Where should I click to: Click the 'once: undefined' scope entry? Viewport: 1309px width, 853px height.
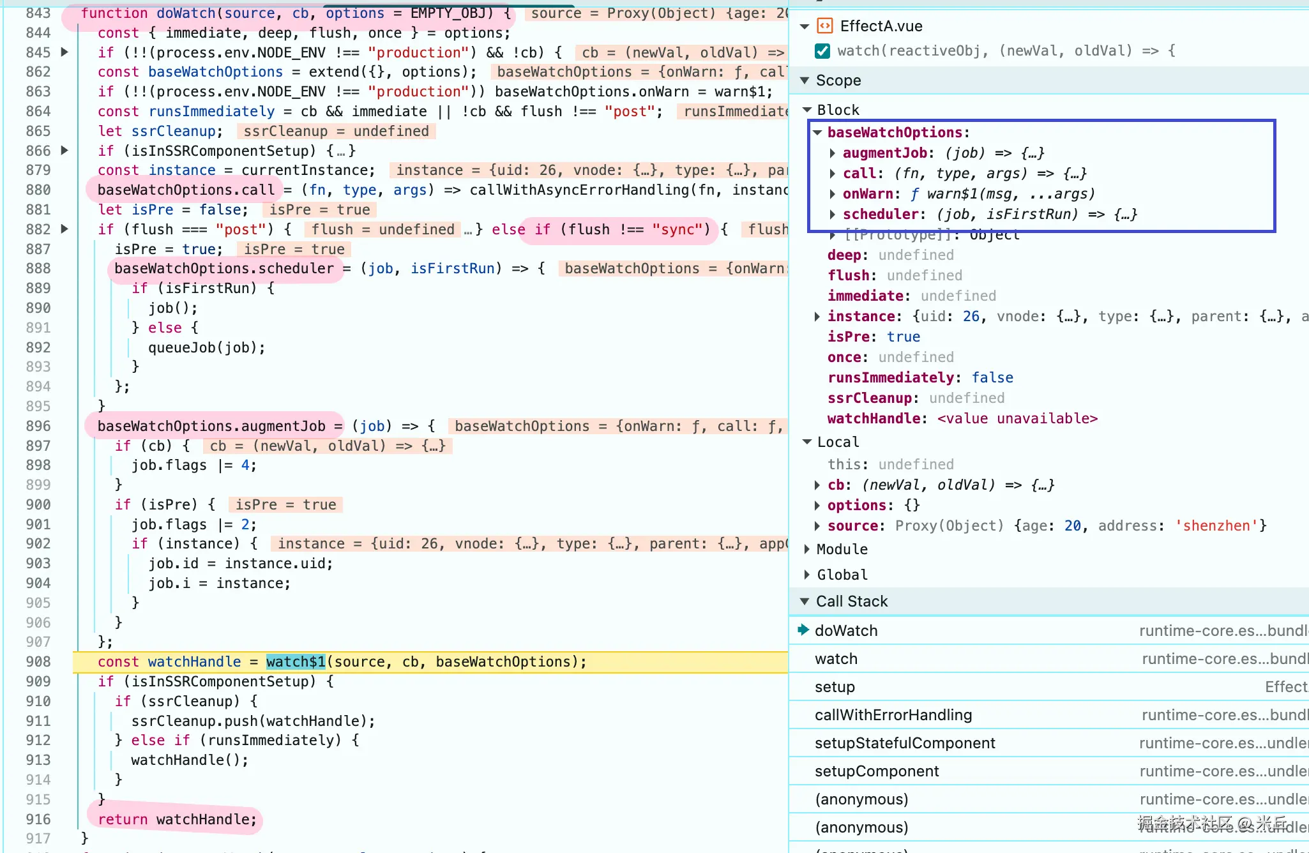tap(891, 358)
